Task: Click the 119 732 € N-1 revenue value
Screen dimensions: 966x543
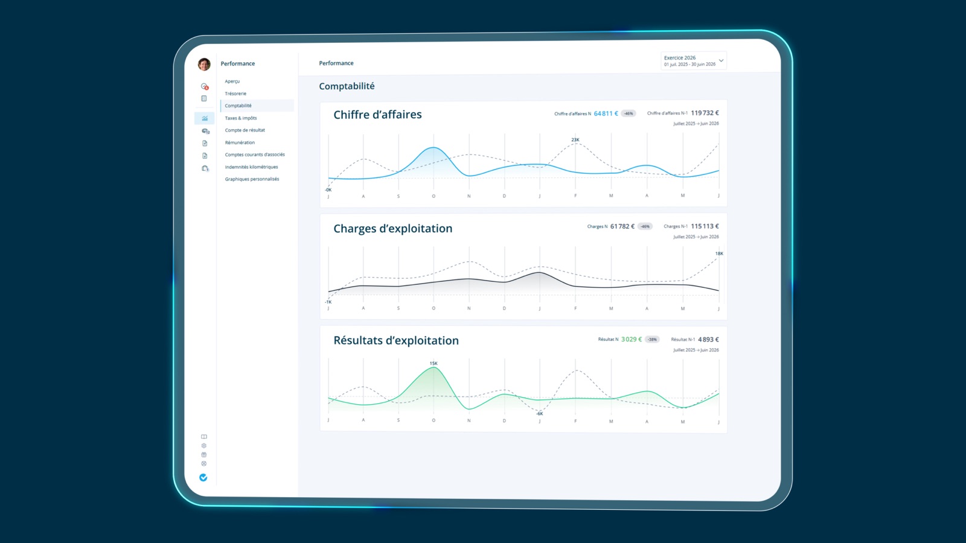Action: coord(705,113)
